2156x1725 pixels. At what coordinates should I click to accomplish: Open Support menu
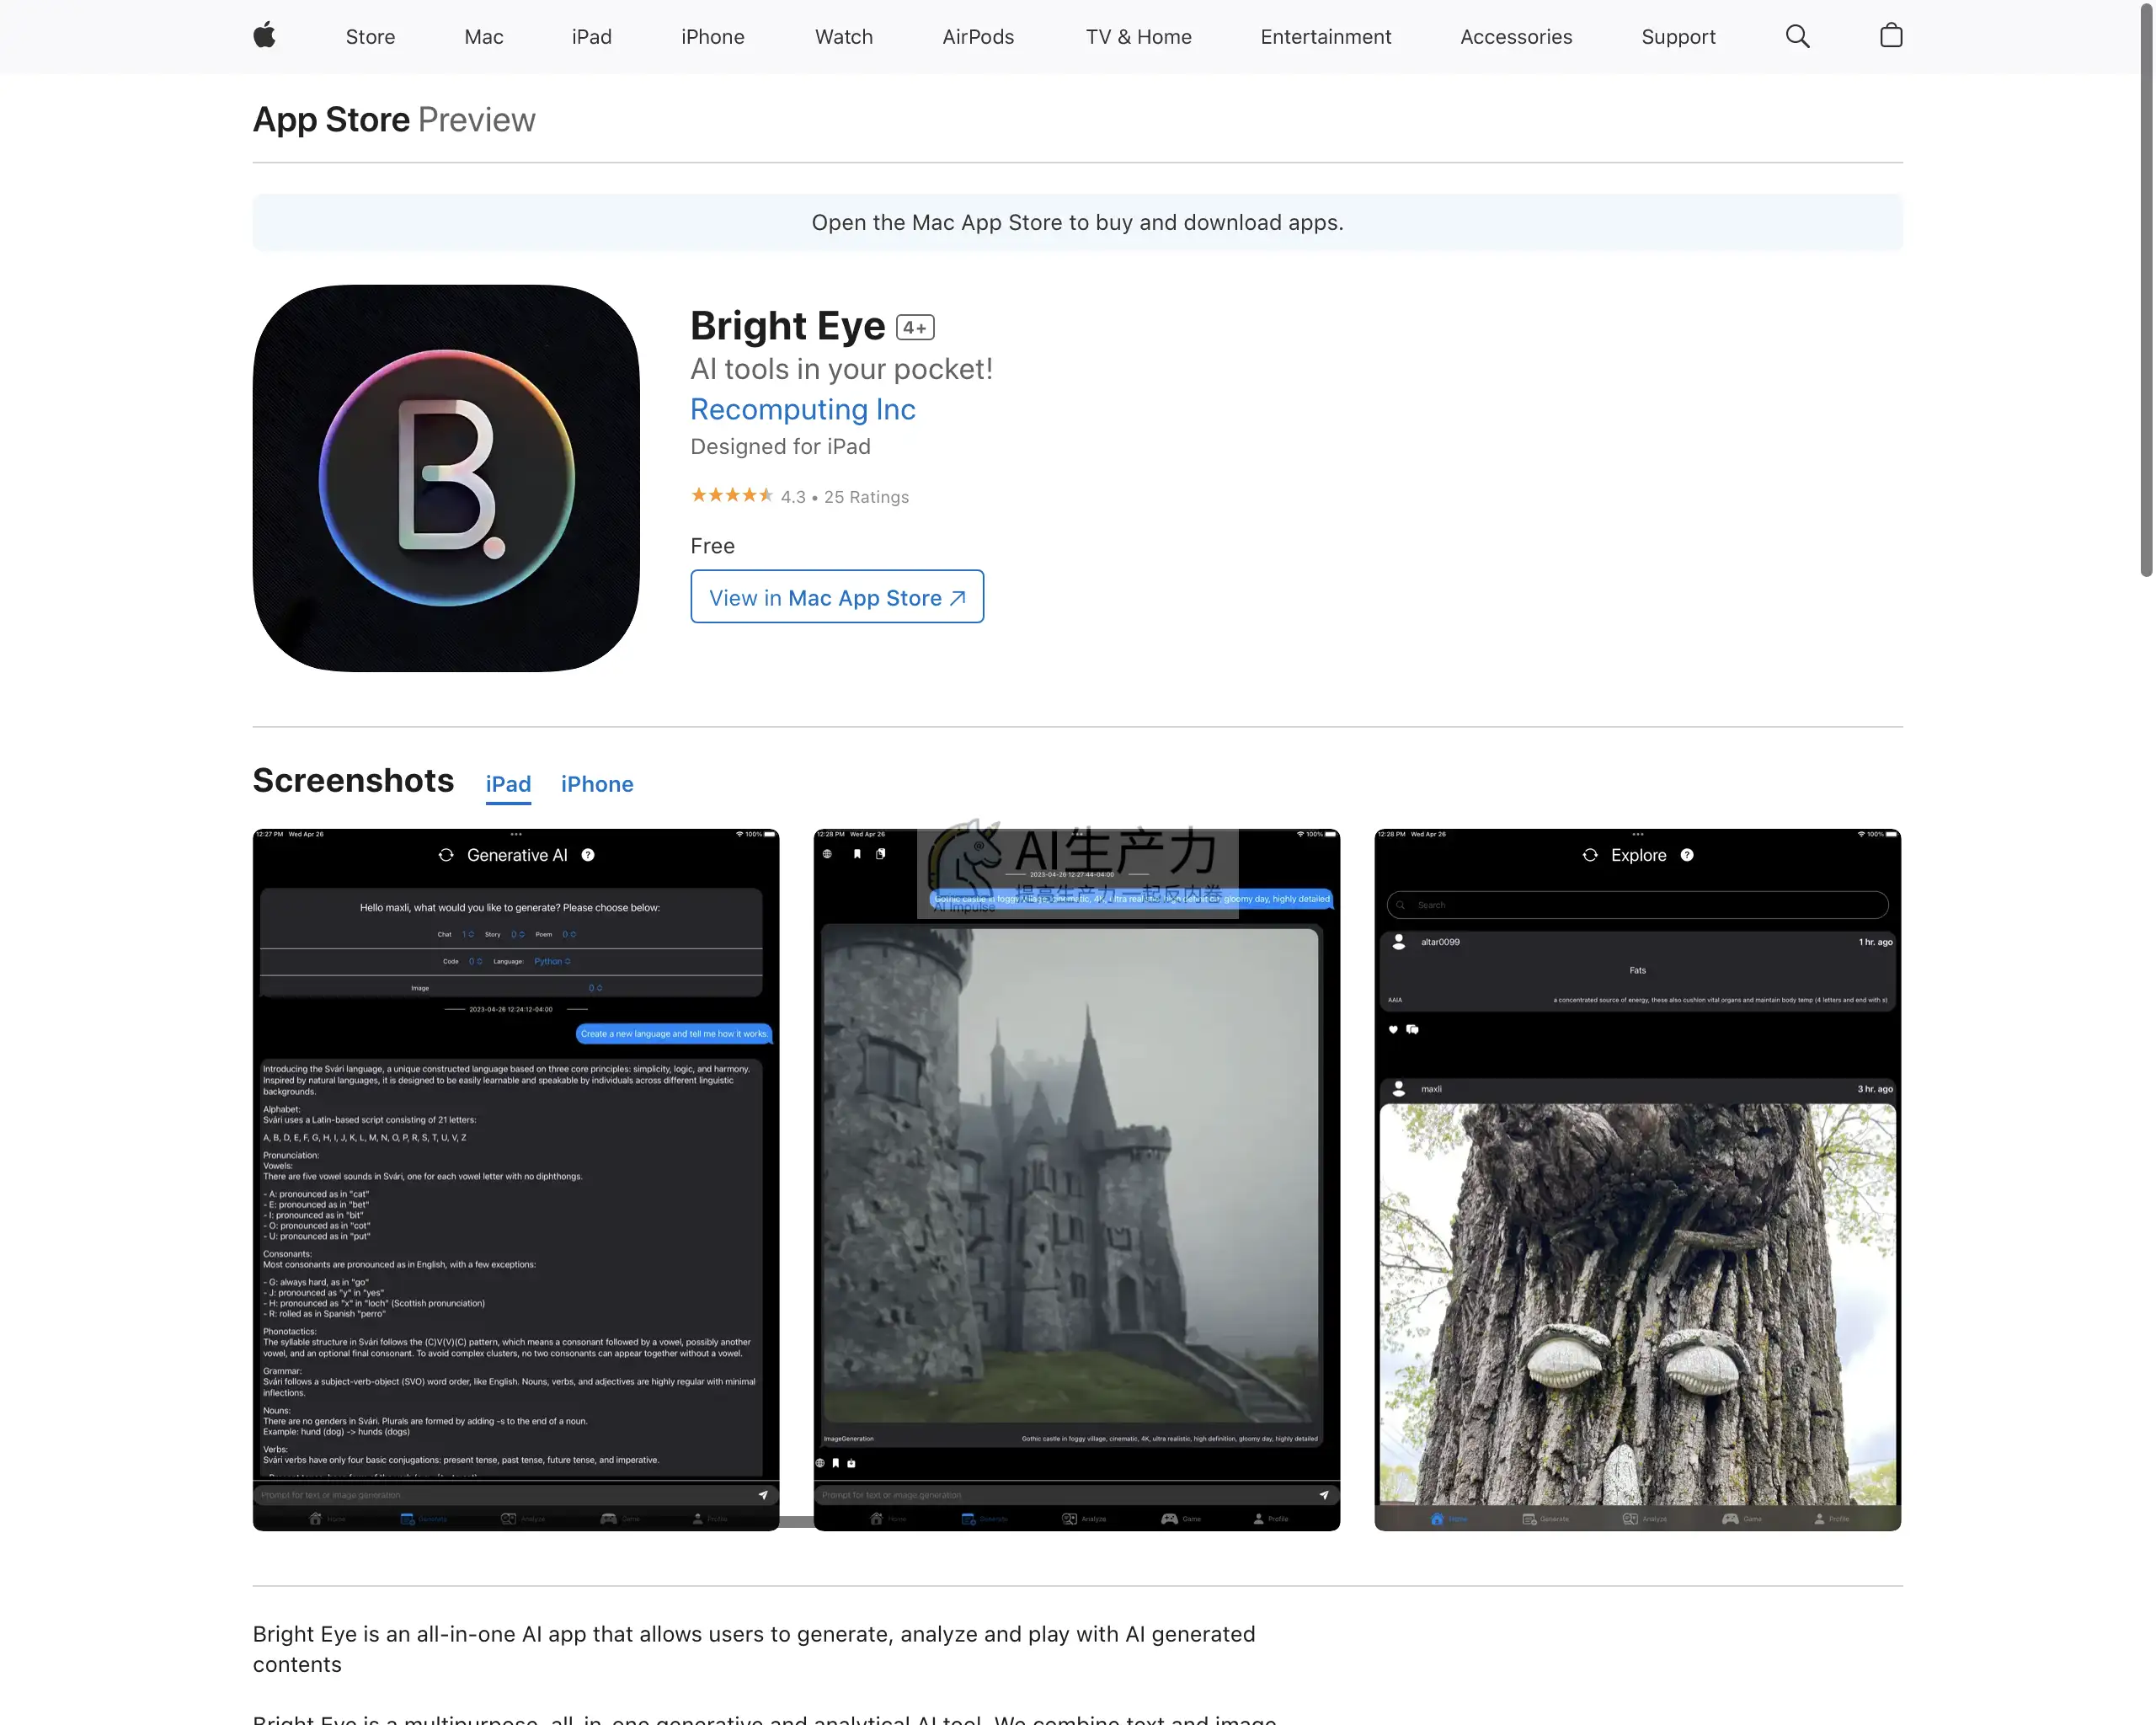tap(1678, 37)
